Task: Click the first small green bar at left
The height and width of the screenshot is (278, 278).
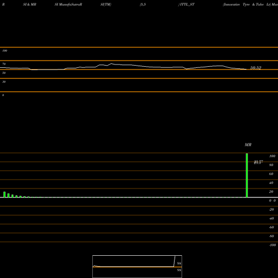Action: tap(4, 195)
